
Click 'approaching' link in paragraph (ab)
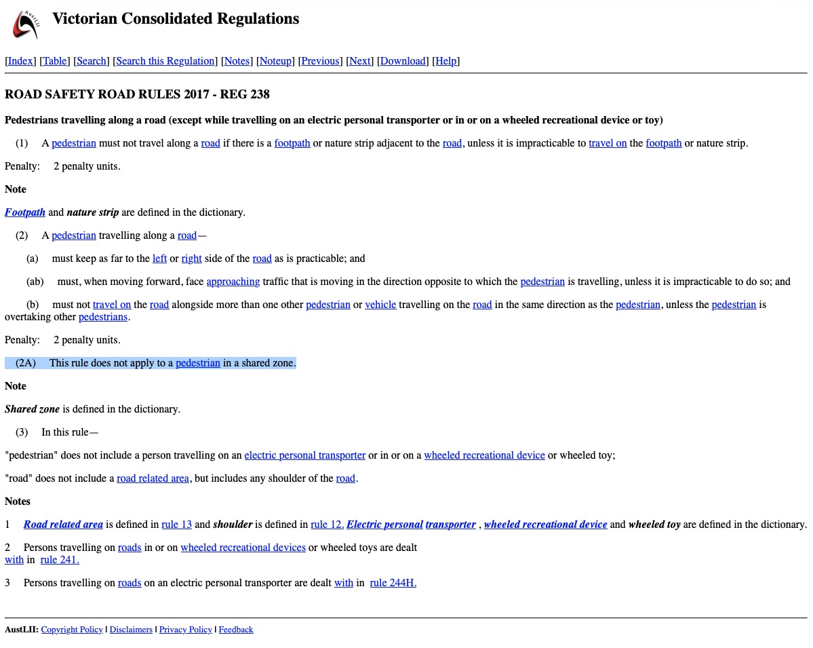[233, 282]
